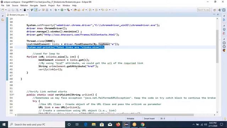Click the Save All toolbar icon

13,10
